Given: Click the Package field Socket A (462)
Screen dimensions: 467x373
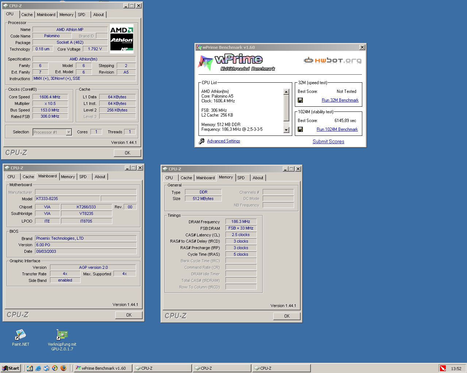Looking at the screenshot, I should (x=70, y=42).
